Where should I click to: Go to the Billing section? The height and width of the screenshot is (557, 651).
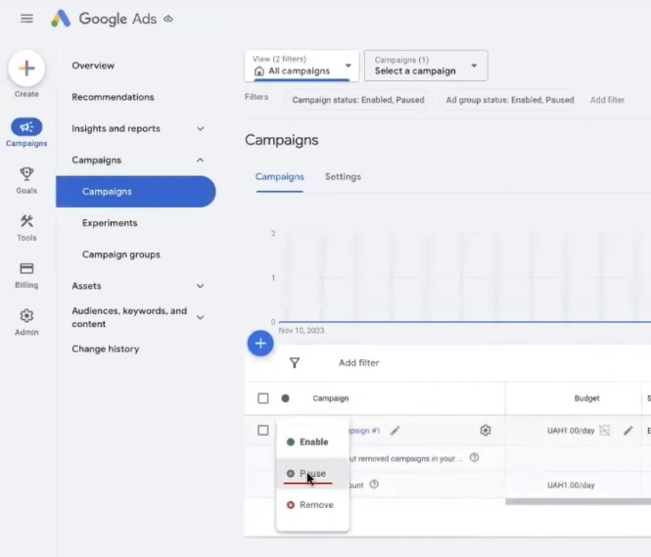click(x=26, y=269)
